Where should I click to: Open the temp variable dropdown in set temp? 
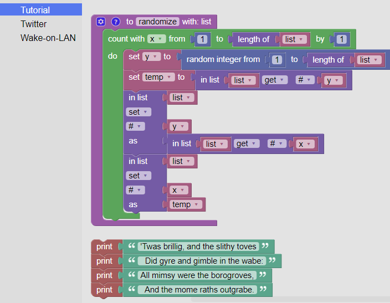click(158, 77)
